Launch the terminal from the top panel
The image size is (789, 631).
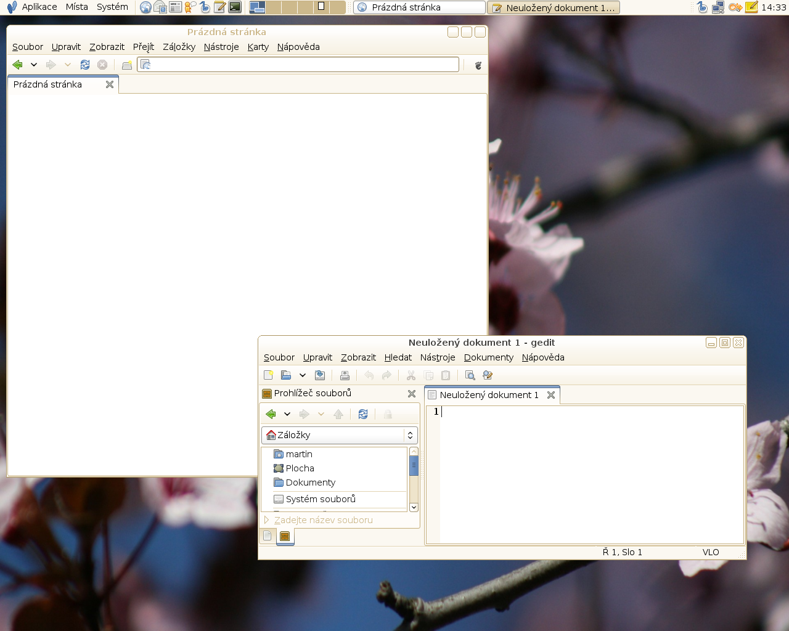(x=235, y=7)
